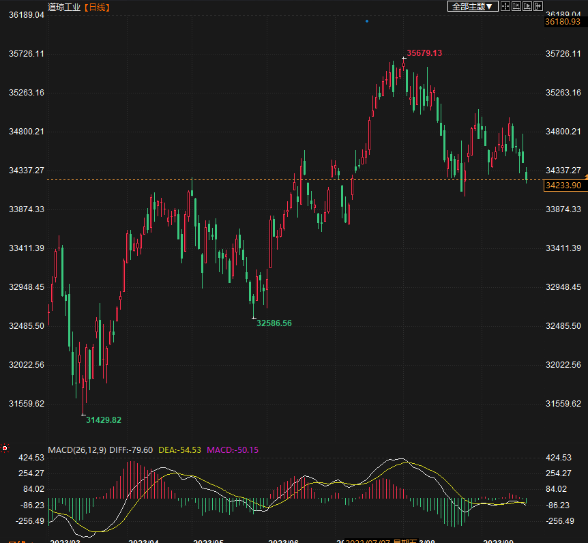Open the 全部主题 theme dropdown
Image resolution: width=588 pixels, height=543 pixels.
point(473,6)
